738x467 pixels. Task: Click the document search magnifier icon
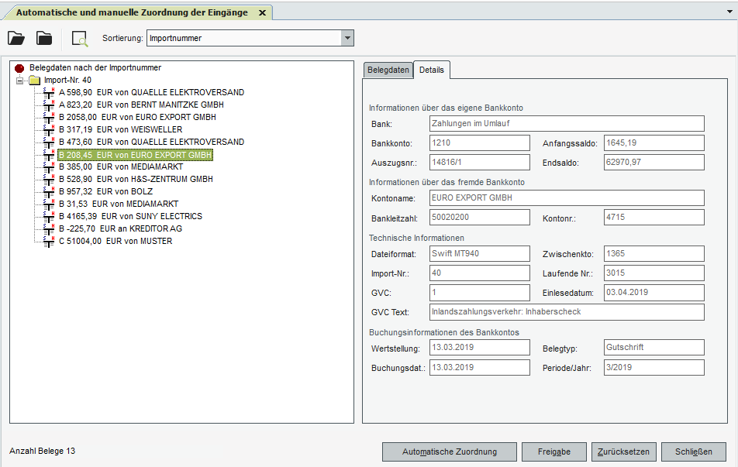pyautogui.click(x=80, y=39)
